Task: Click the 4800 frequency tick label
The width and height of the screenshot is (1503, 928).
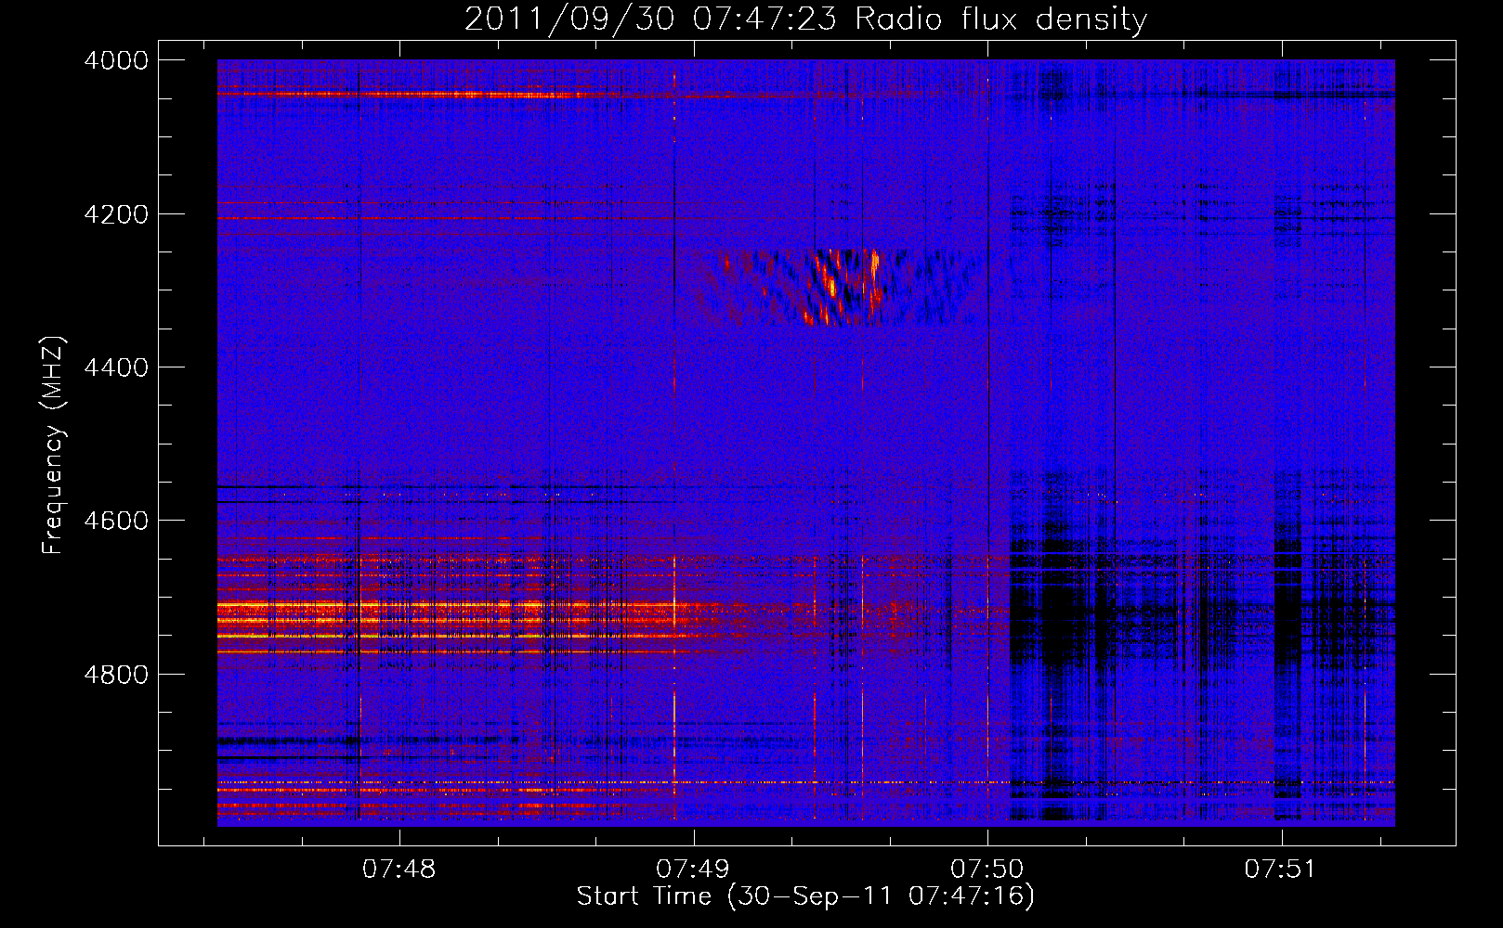Action: [x=116, y=674]
